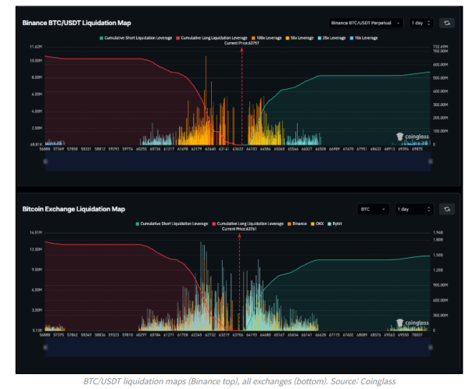Image resolution: width=469 pixels, height=389 pixels.
Task: Refresh the Binance BTC/USDT Liquidation Map
Action: tap(446, 23)
